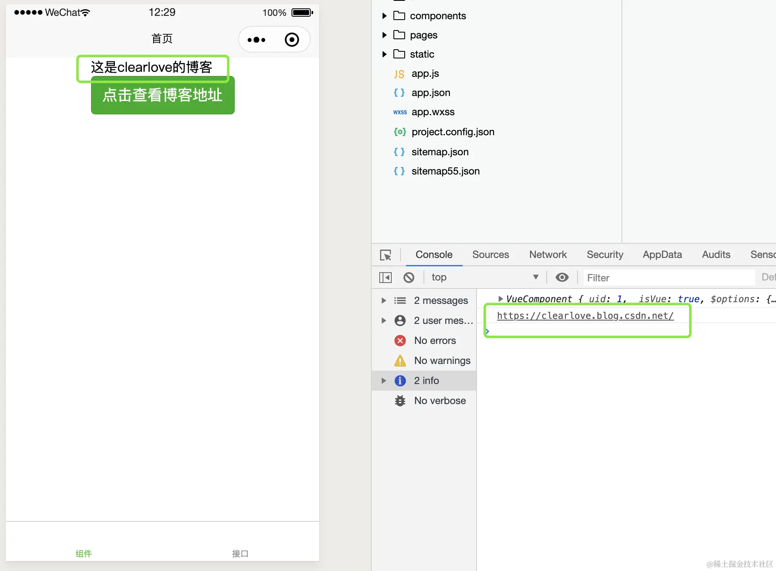Viewport: 776px width, 571px height.
Task: Open the clearlove.blog.csdn.net console link
Action: [585, 316]
